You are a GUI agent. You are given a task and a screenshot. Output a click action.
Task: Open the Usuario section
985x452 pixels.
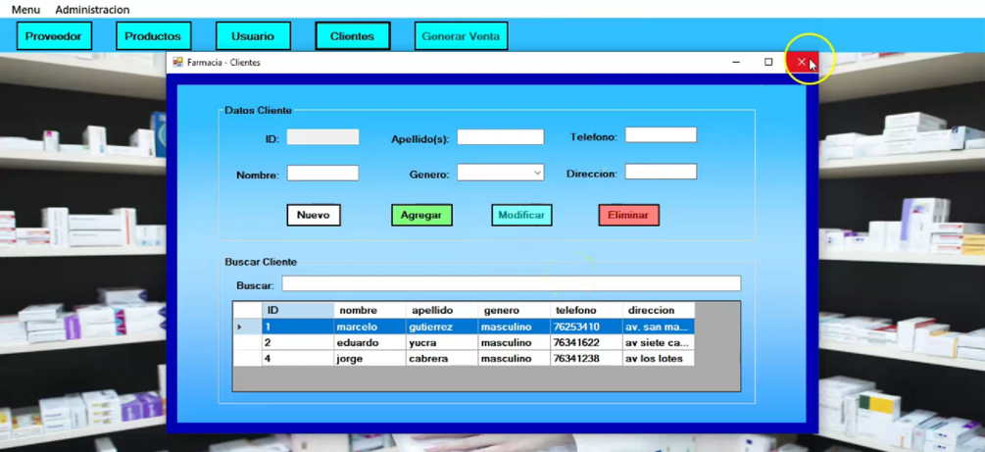point(253,36)
